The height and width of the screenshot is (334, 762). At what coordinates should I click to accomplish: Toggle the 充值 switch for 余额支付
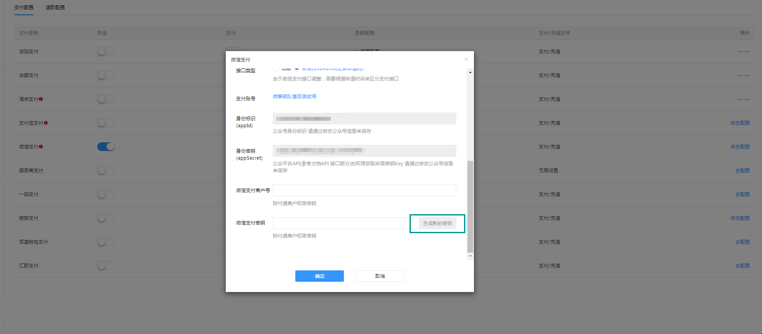pos(106,75)
